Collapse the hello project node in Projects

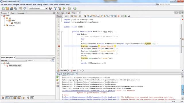coord(2,15)
